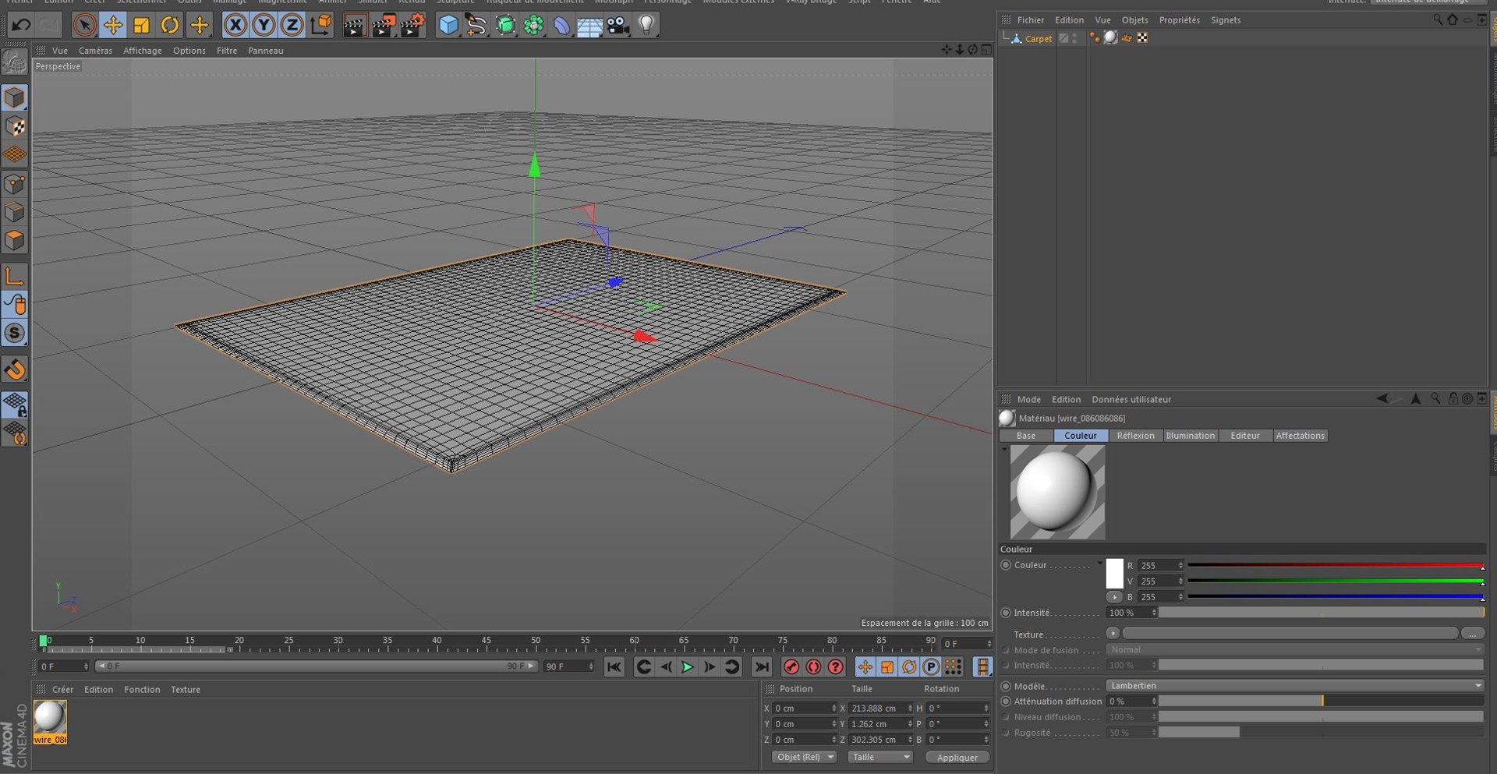Click the Texture browse '...' button
Screen dimensions: 1497x774
1472,633
